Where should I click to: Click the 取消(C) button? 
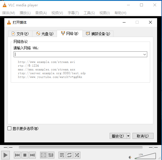[x=143, y=136]
